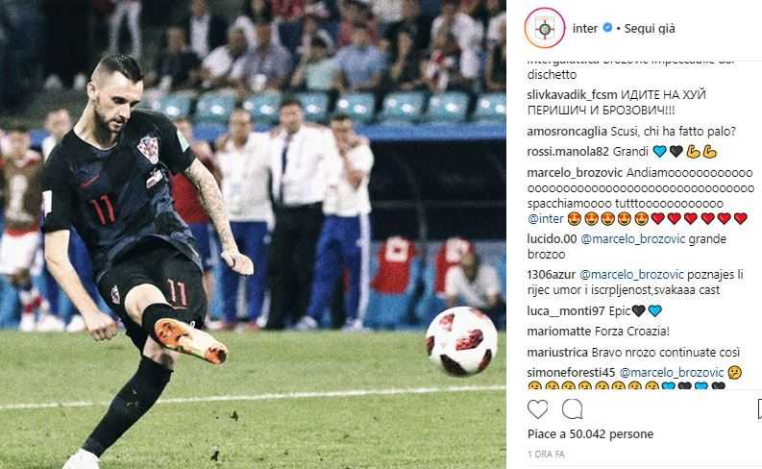The height and width of the screenshot is (469, 762).
Task: Open amosroncaglia commenter profile
Action: click(567, 132)
